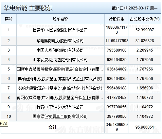Click the 股东名称 column header
The height and width of the screenshot is (139, 162).
pyautogui.click(x=61, y=19)
